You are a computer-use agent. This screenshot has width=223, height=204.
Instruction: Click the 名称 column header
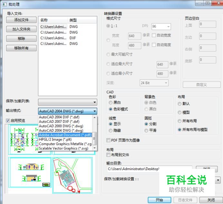click(x=53, y=20)
